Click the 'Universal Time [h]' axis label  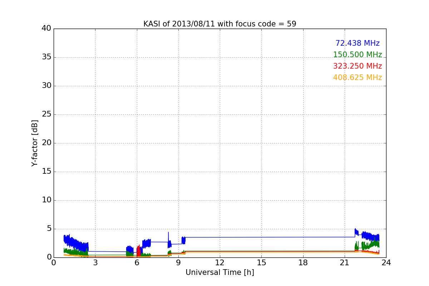tap(220, 272)
